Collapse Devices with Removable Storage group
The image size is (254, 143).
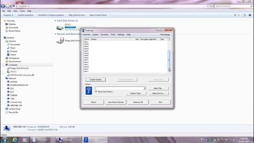point(55,34)
